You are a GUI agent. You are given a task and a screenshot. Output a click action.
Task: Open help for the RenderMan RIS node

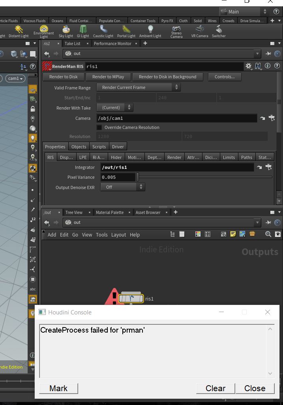pos(277,66)
